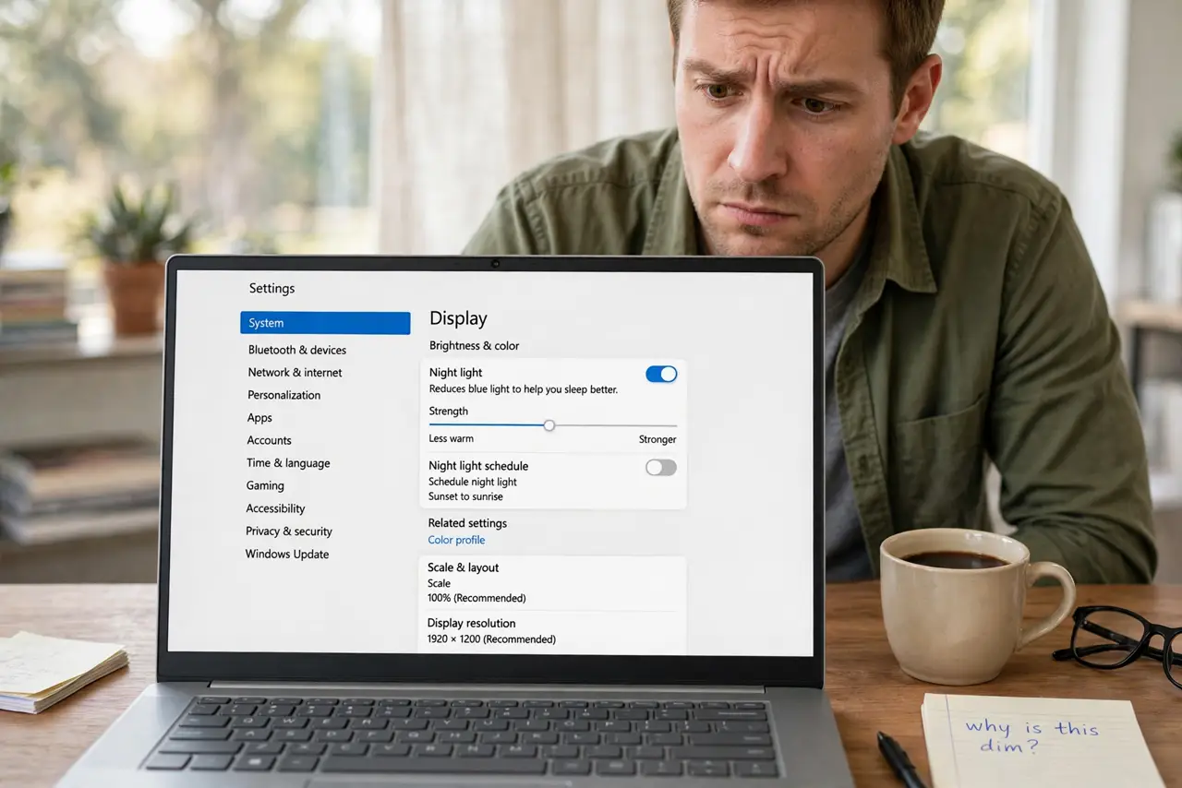Enable the Night light schedule switch

tap(661, 468)
